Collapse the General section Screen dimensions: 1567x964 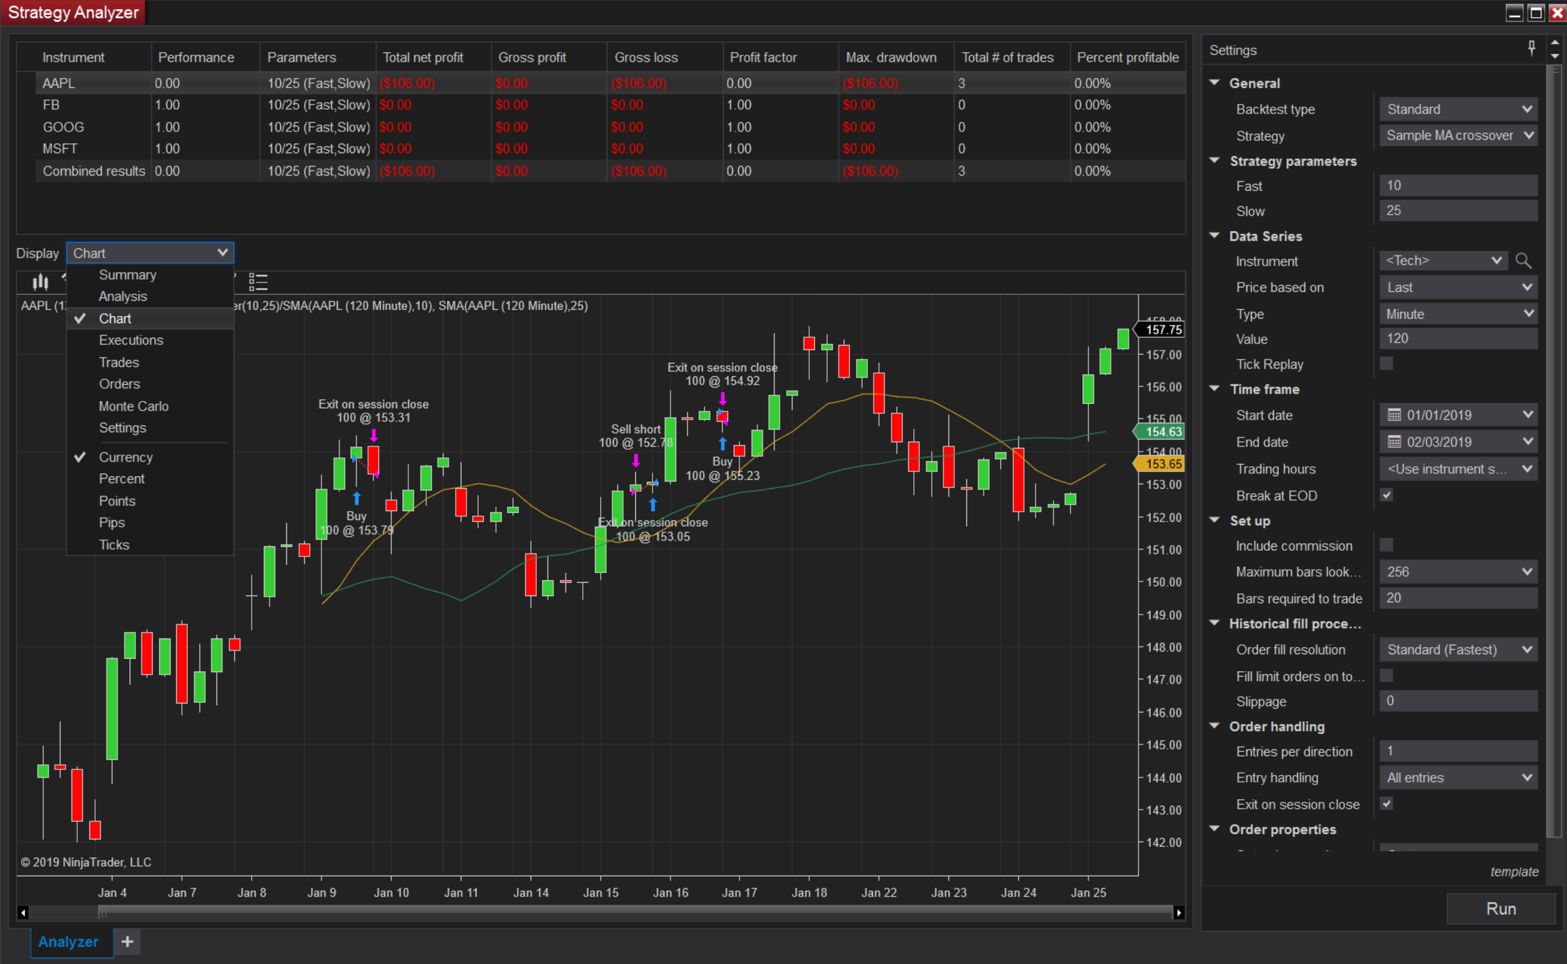1215,82
